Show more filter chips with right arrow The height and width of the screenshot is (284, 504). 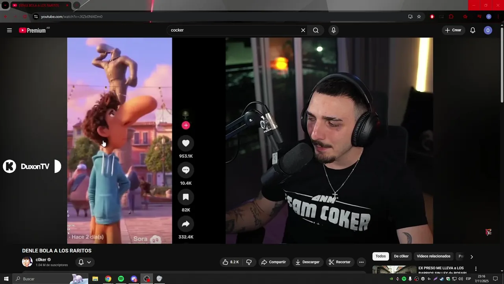[x=472, y=257]
